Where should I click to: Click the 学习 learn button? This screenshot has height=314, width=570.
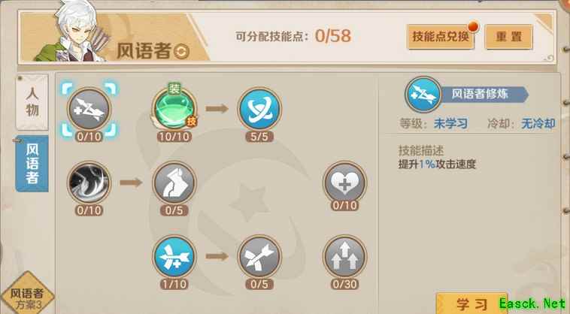click(471, 303)
